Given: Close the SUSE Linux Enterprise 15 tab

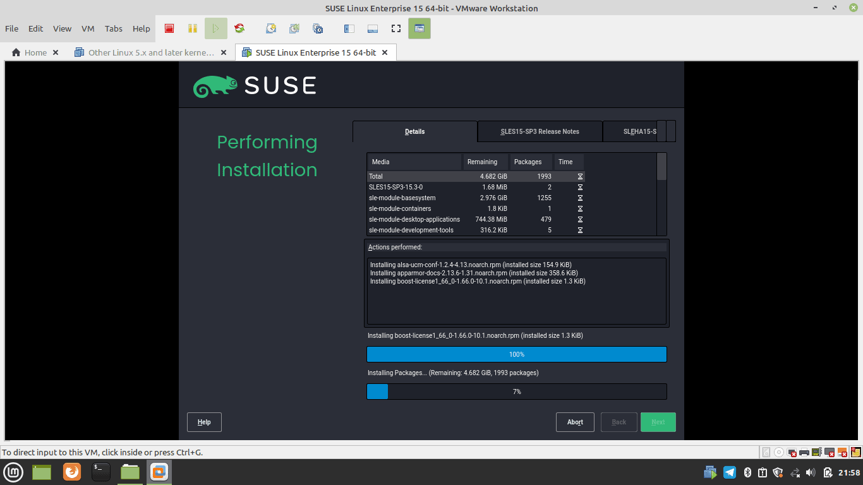Looking at the screenshot, I should click(385, 52).
